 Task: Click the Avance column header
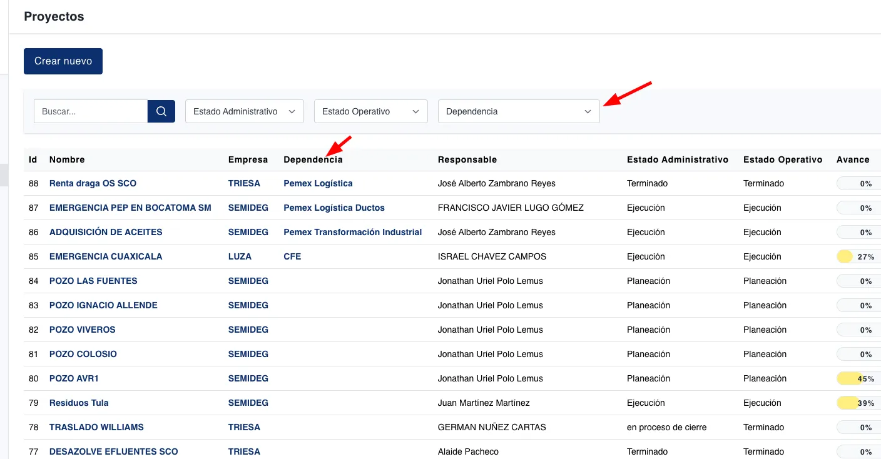(x=852, y=159)
